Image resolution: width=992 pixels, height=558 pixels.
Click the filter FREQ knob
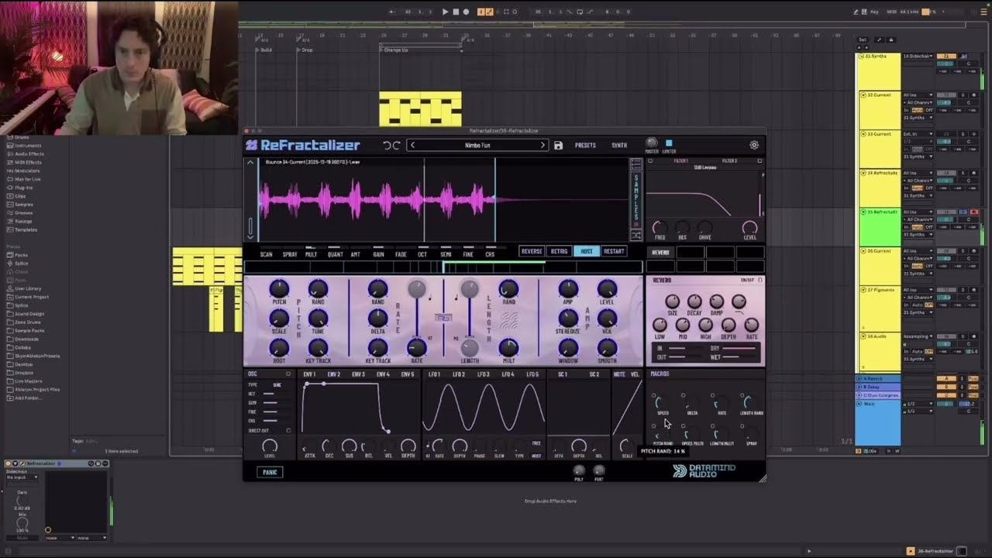(659, 228)
